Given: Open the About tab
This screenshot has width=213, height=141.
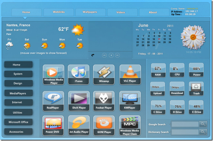Looking at the screenshot, I should (x=154, y=12).
